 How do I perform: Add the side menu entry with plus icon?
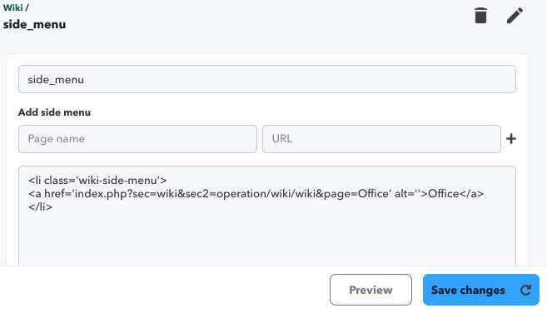[x=511, y=139]
